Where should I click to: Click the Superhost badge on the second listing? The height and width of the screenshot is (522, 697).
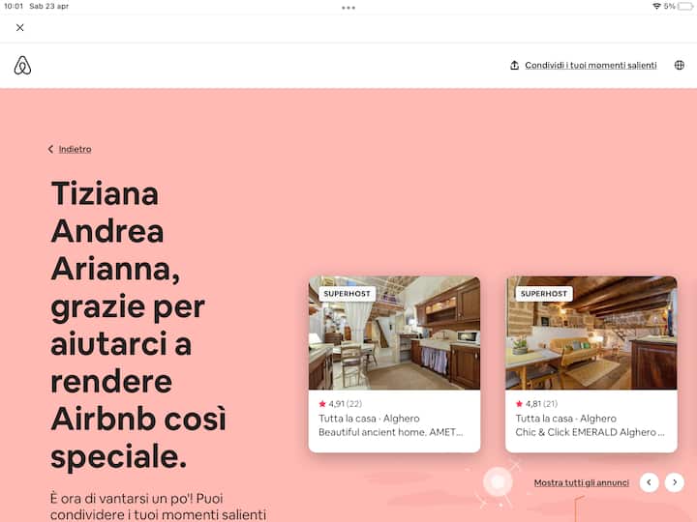(544, 293)
